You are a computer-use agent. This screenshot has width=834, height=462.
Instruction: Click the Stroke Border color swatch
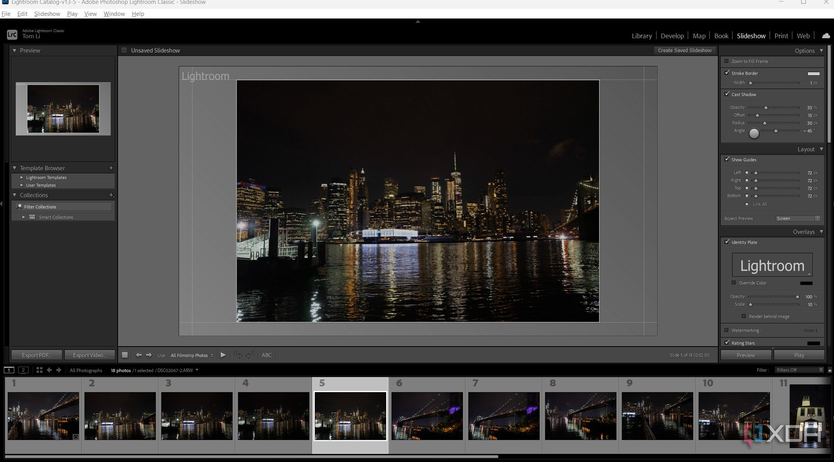(814, 73)
